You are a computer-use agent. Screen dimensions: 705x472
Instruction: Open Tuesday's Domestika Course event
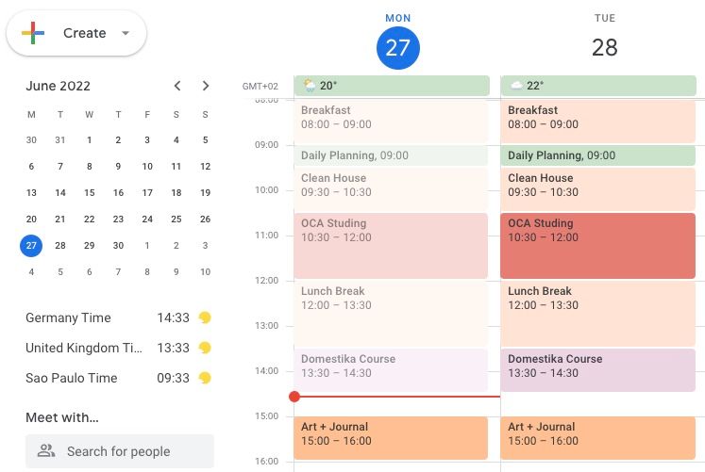click(x=597, y=370)
